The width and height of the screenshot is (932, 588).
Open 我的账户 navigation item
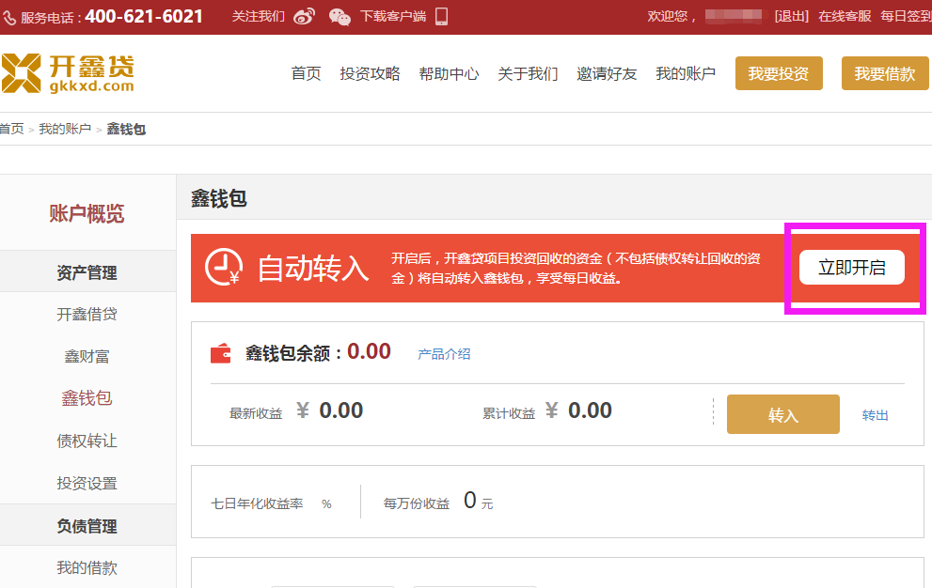686,73
